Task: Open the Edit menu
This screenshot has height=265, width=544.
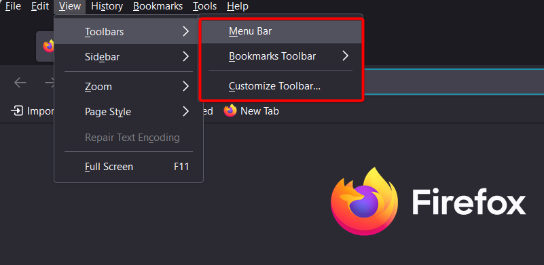Action: [40, 6]
